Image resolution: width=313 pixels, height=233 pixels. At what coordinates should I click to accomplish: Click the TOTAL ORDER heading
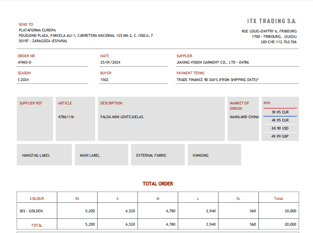tap(158, 184)
